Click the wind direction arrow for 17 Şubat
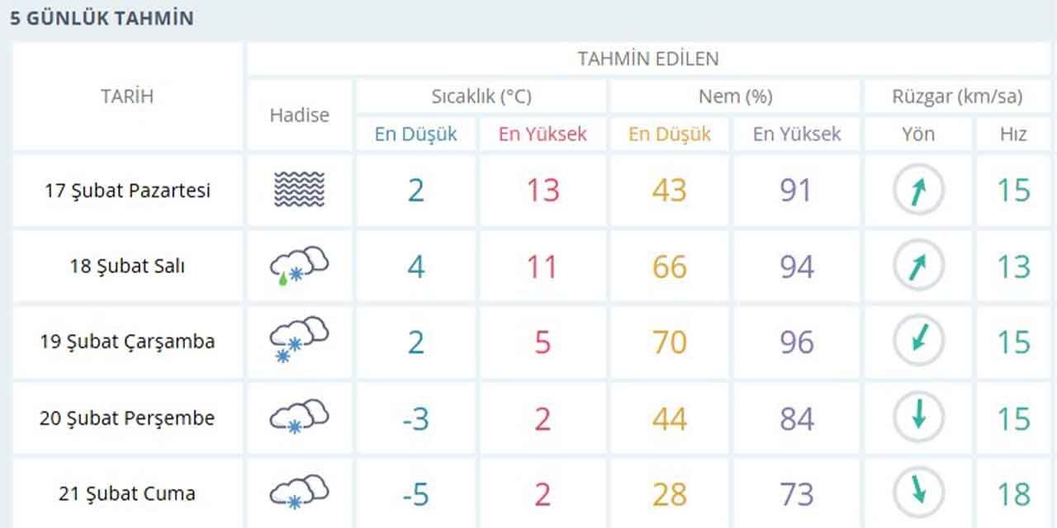Viewport: 1057px width, 528px height. click(918, 191)
